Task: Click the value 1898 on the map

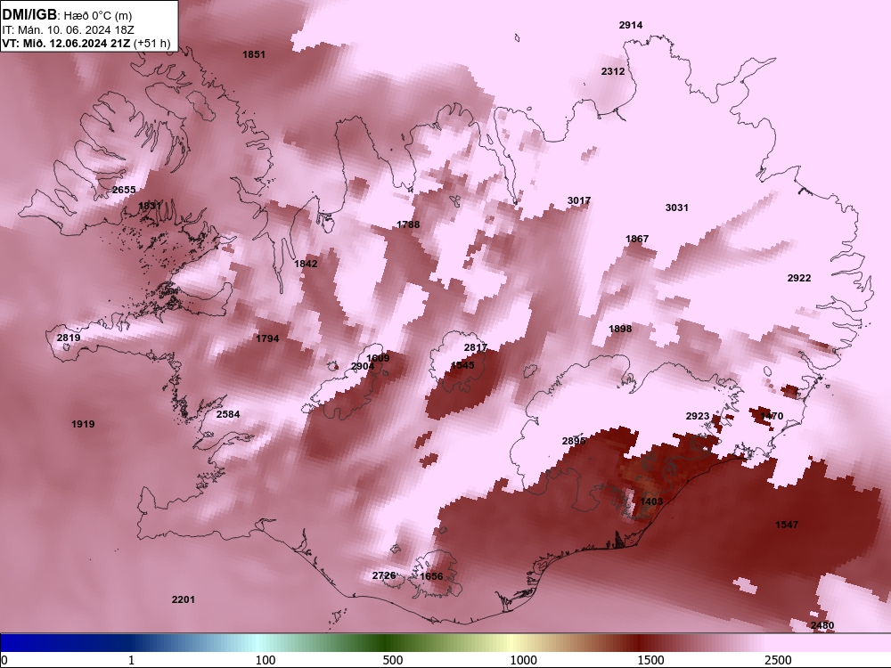Action: tap(620, 329)
